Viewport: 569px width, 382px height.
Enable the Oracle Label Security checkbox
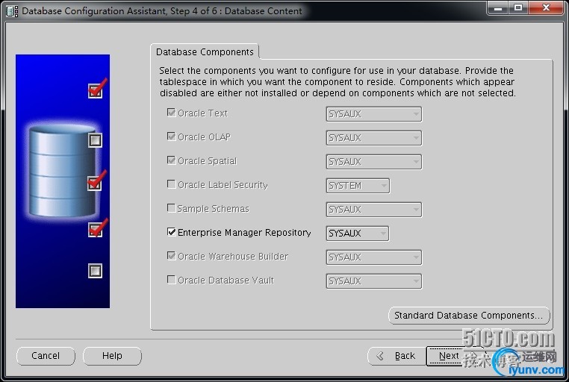(171, 184)
